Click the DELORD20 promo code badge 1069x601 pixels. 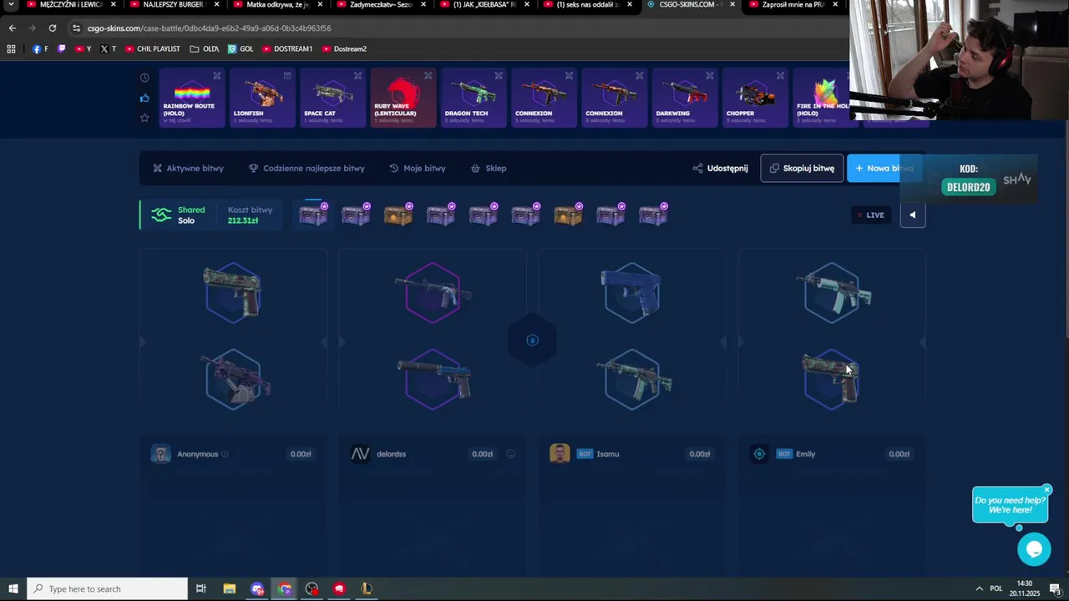968,187
